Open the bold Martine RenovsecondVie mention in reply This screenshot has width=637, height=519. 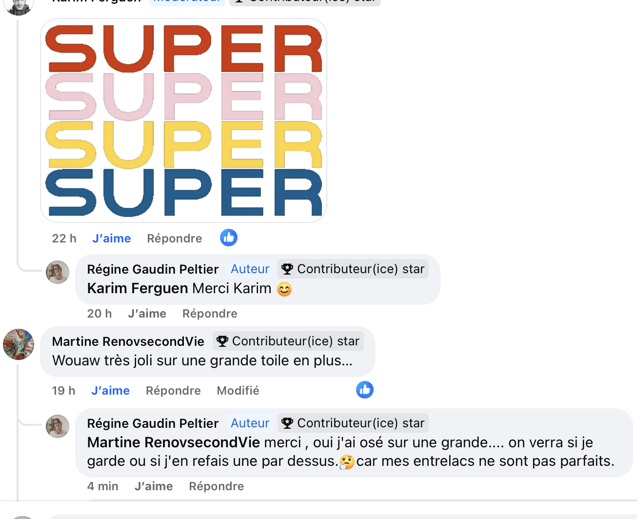click(x=174, y=442)
